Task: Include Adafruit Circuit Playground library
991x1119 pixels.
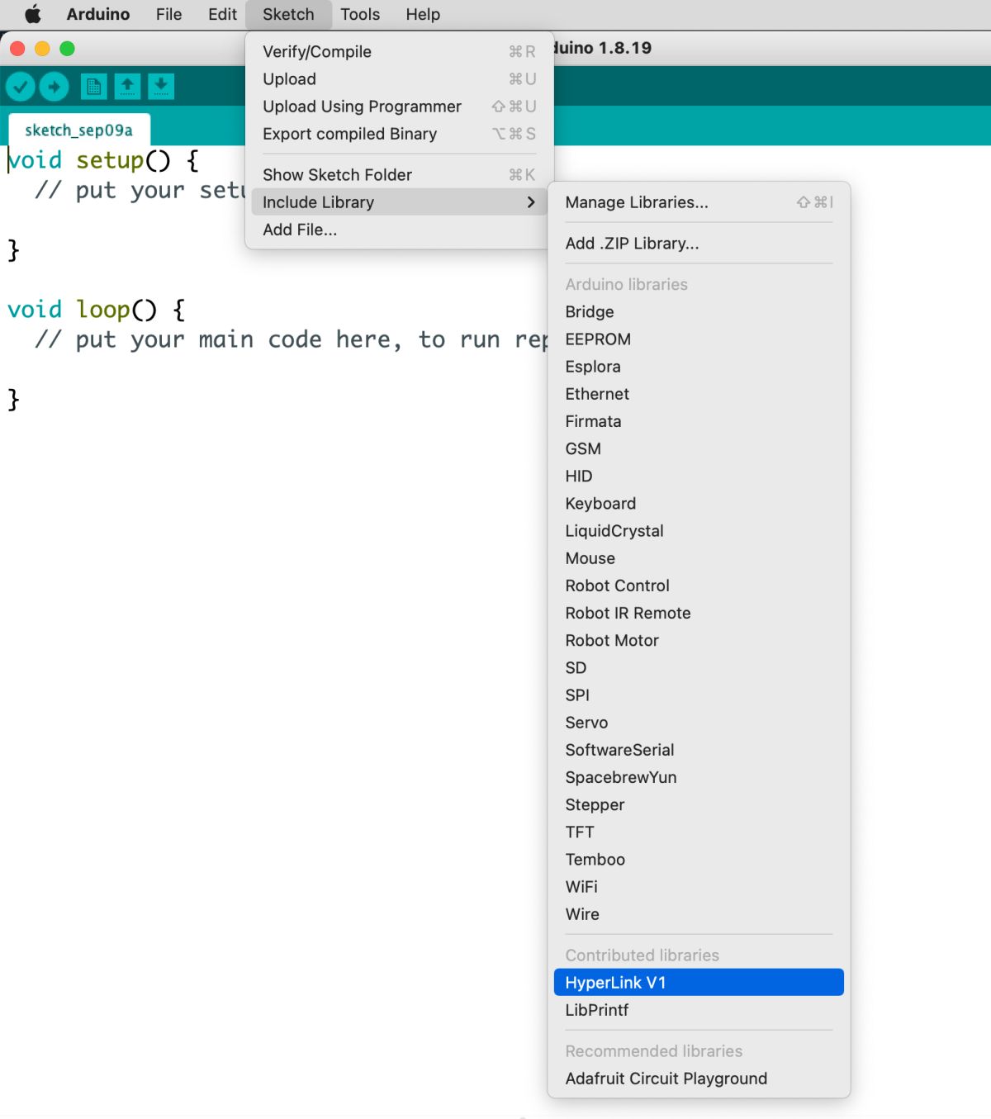Action: coord(699,1078)
